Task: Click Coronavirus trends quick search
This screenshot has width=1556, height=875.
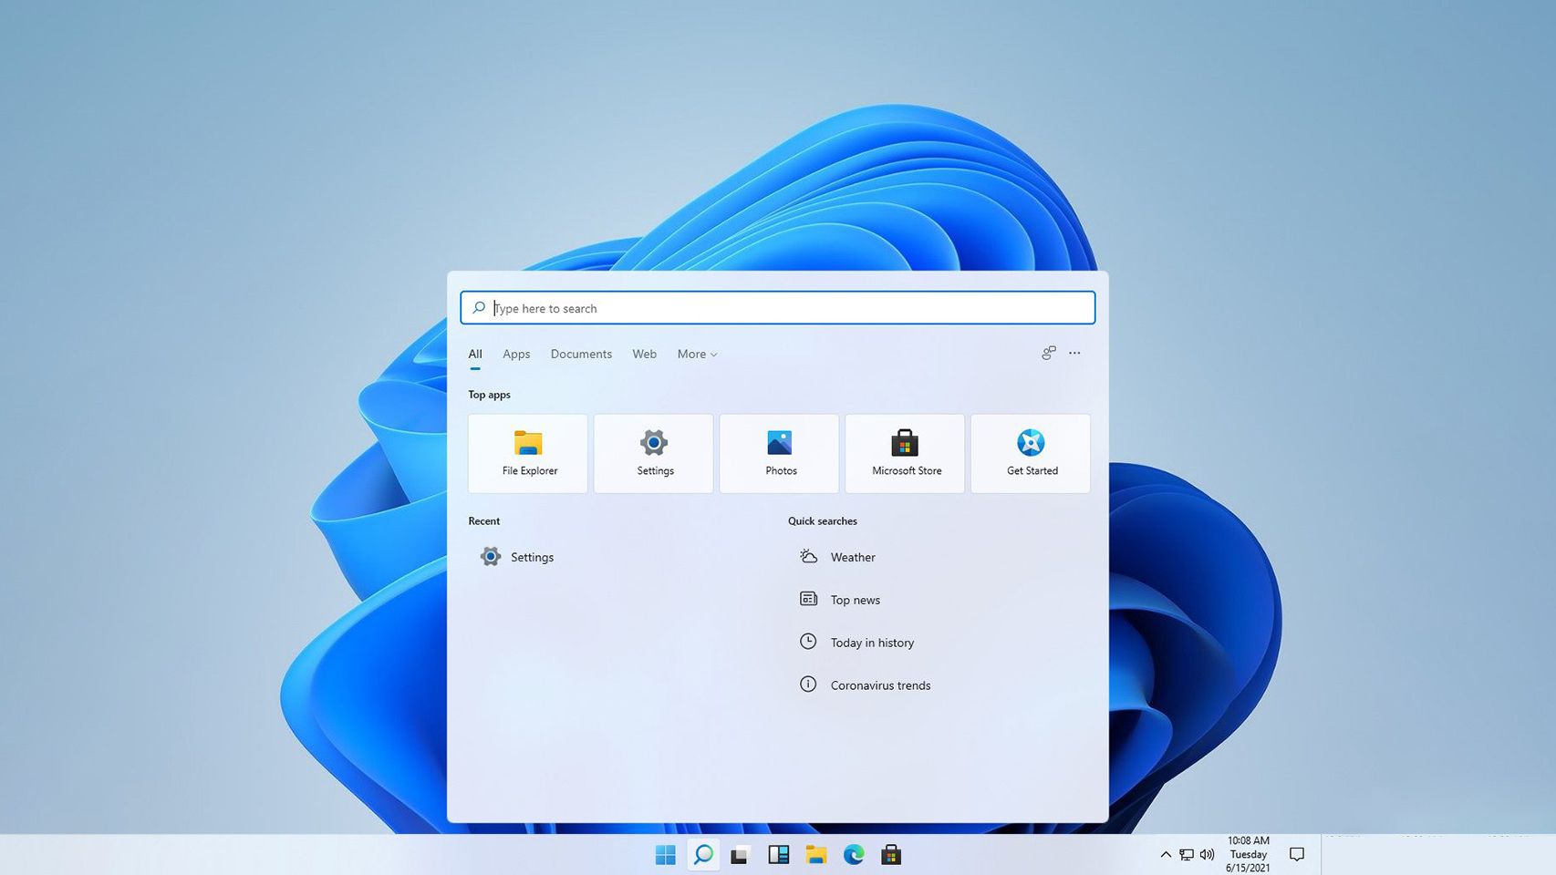Action: [x=879, y=685]
